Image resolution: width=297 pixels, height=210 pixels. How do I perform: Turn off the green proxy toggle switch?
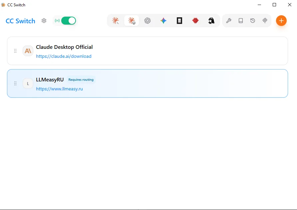tap(69, 21)
